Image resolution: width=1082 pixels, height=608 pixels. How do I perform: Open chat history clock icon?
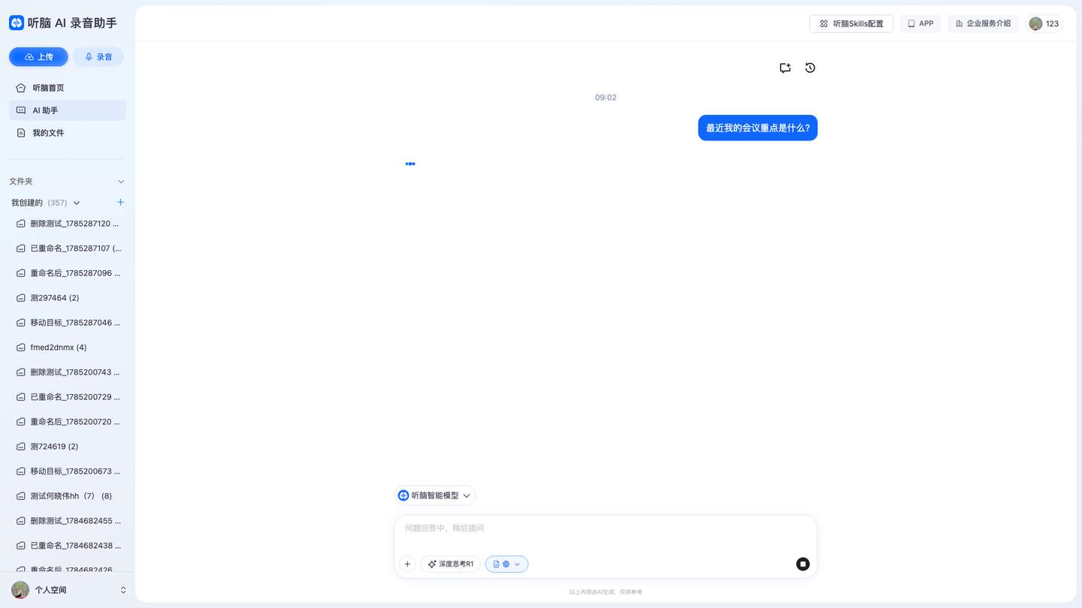point(810,68)
